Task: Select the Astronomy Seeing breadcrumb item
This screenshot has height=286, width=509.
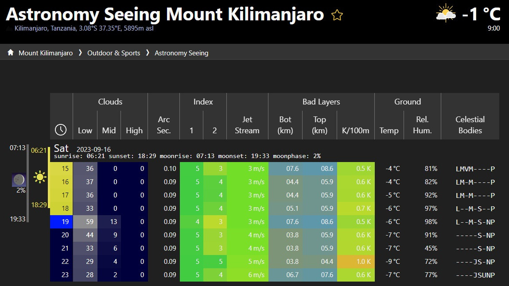Action: coord(181,53)
